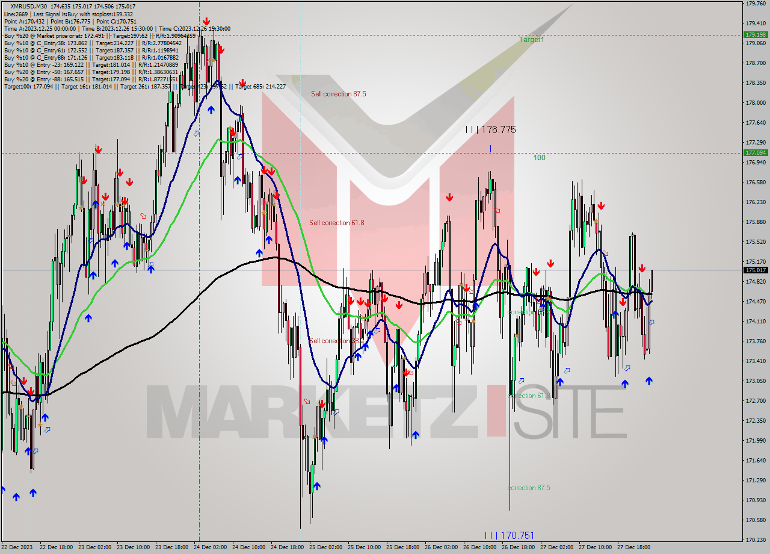770x554 pixels.
Task: Select the '25 Dec 02:00' time axis label
Action: coord(325,547)
